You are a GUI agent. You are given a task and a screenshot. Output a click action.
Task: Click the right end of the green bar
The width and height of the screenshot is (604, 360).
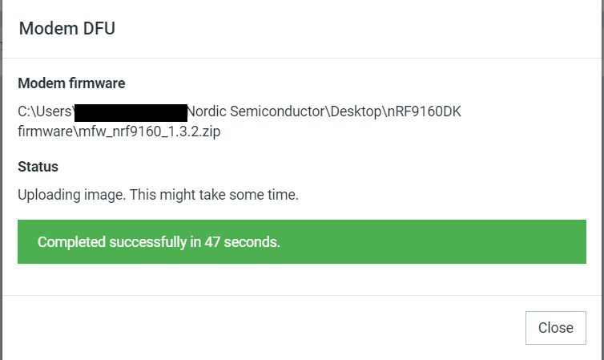coord(578,241)
